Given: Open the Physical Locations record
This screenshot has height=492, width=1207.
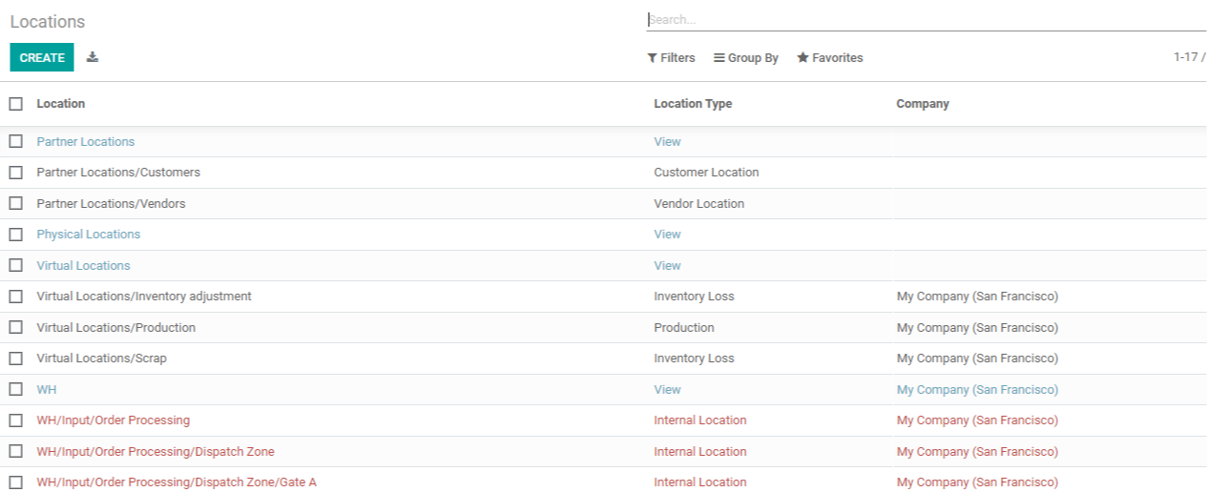Looking at the screenshot, I should click(x=89, y=235).
